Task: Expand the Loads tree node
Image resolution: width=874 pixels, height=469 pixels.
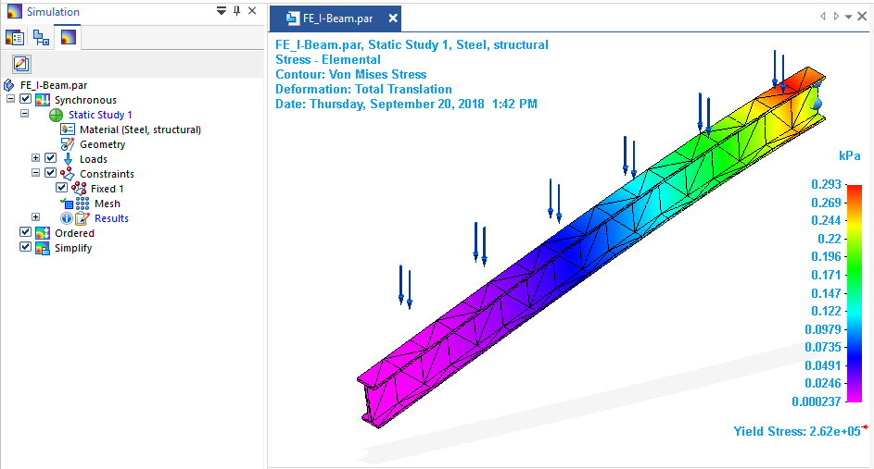Action: tap(36, 159)
